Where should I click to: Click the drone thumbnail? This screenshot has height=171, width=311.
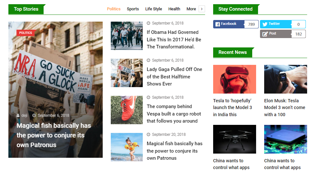[234, 139]
